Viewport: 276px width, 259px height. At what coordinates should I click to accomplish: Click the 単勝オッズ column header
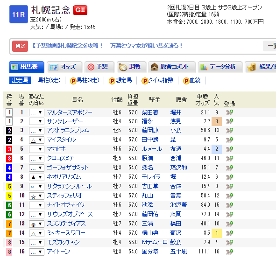click(203, 100)
